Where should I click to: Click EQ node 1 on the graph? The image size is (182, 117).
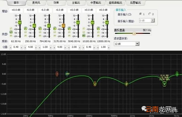tap(57, 74)
